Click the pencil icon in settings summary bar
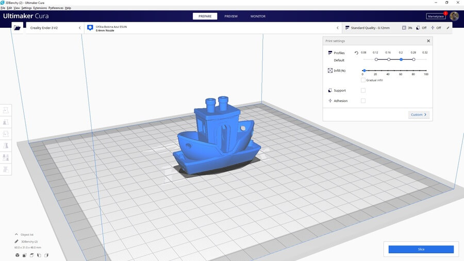Screen dimensions: 464x261 [x=448, y=28]
